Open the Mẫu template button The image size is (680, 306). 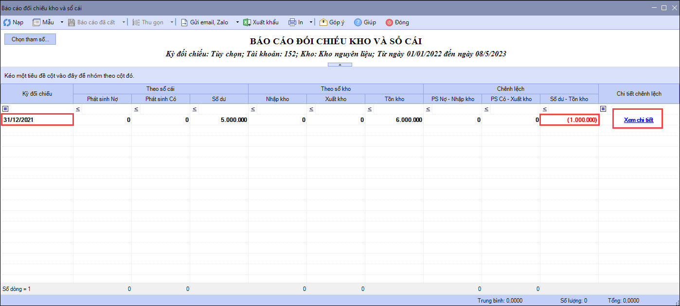pyautogui.click(x=43, y=22)
